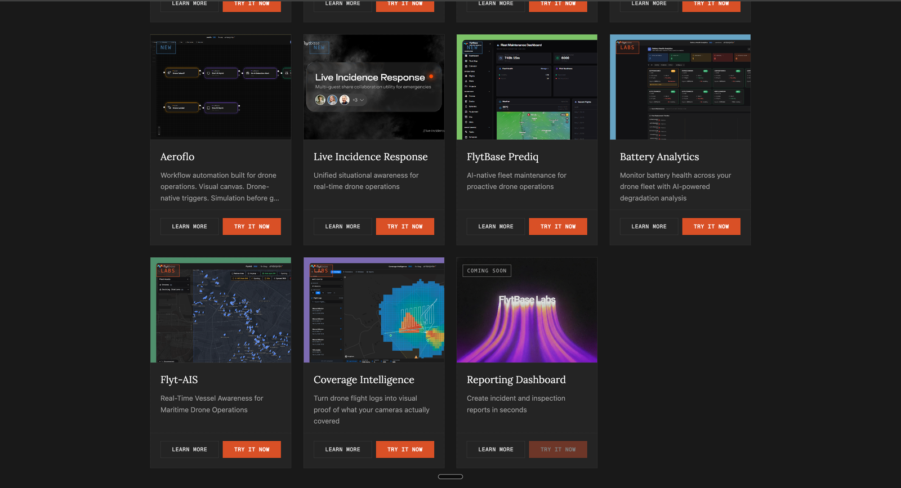Open the Battery Analytics preview thumbnail
The image size is (901, 488).
[680, 87]
